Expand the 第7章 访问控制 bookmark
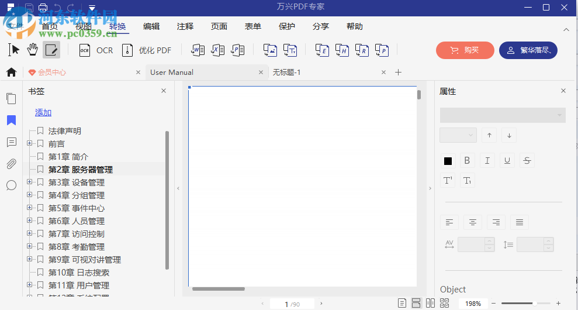578x310 pixels. (29, 233)
